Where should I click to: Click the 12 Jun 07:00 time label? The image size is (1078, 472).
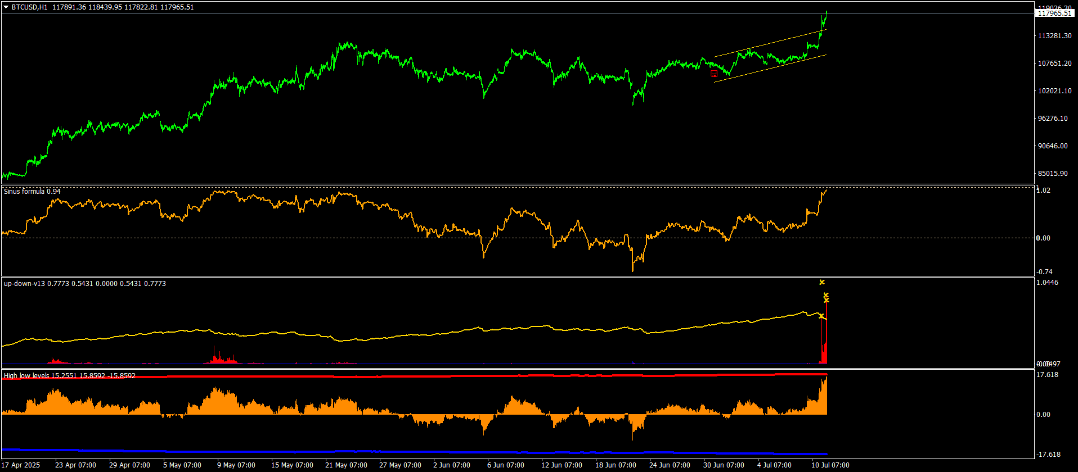[562, 465]
